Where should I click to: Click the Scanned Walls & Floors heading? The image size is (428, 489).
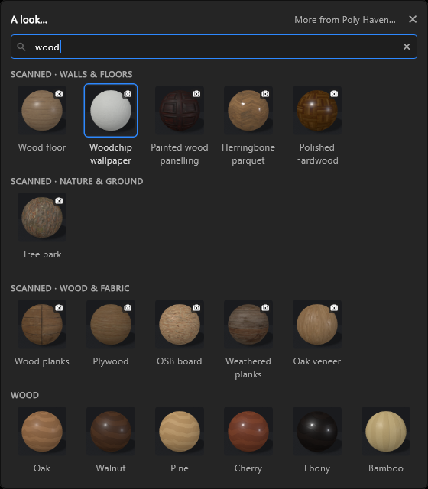coord(71,74)
